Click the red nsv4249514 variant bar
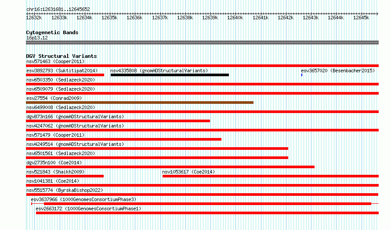The width and height of the screenshot is (391, 230). click(157, 149)
